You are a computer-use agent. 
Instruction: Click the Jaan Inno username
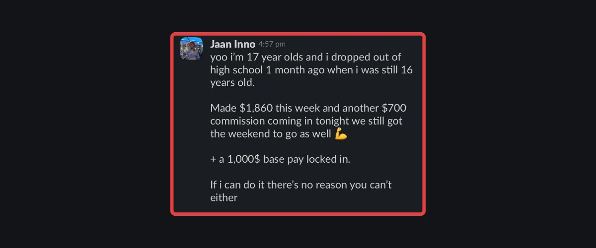click(x=233, y=44)
